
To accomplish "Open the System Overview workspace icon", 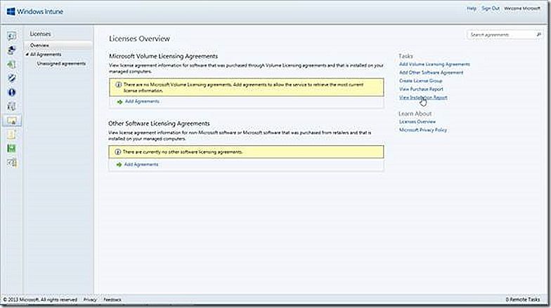I will (11, 36).
